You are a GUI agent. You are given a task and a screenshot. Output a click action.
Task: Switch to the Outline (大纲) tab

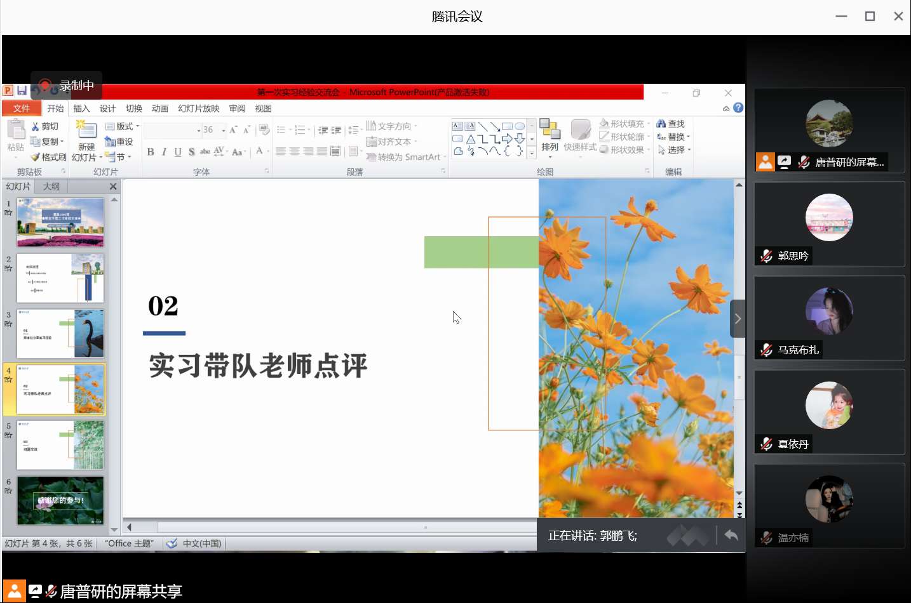click(51, 186)
